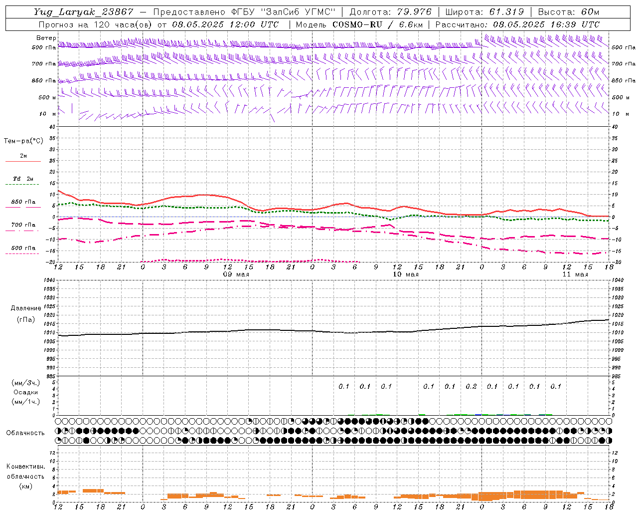
Task: Click the "10 мая" date label
Action: (x=406, y=274)
